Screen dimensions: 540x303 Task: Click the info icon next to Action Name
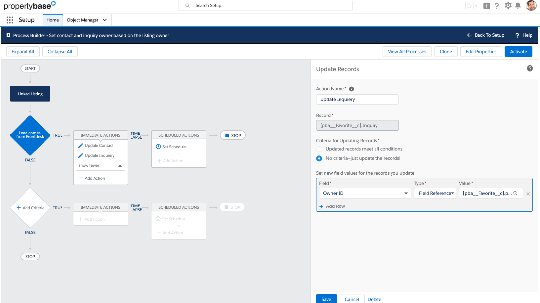(351, 88)
